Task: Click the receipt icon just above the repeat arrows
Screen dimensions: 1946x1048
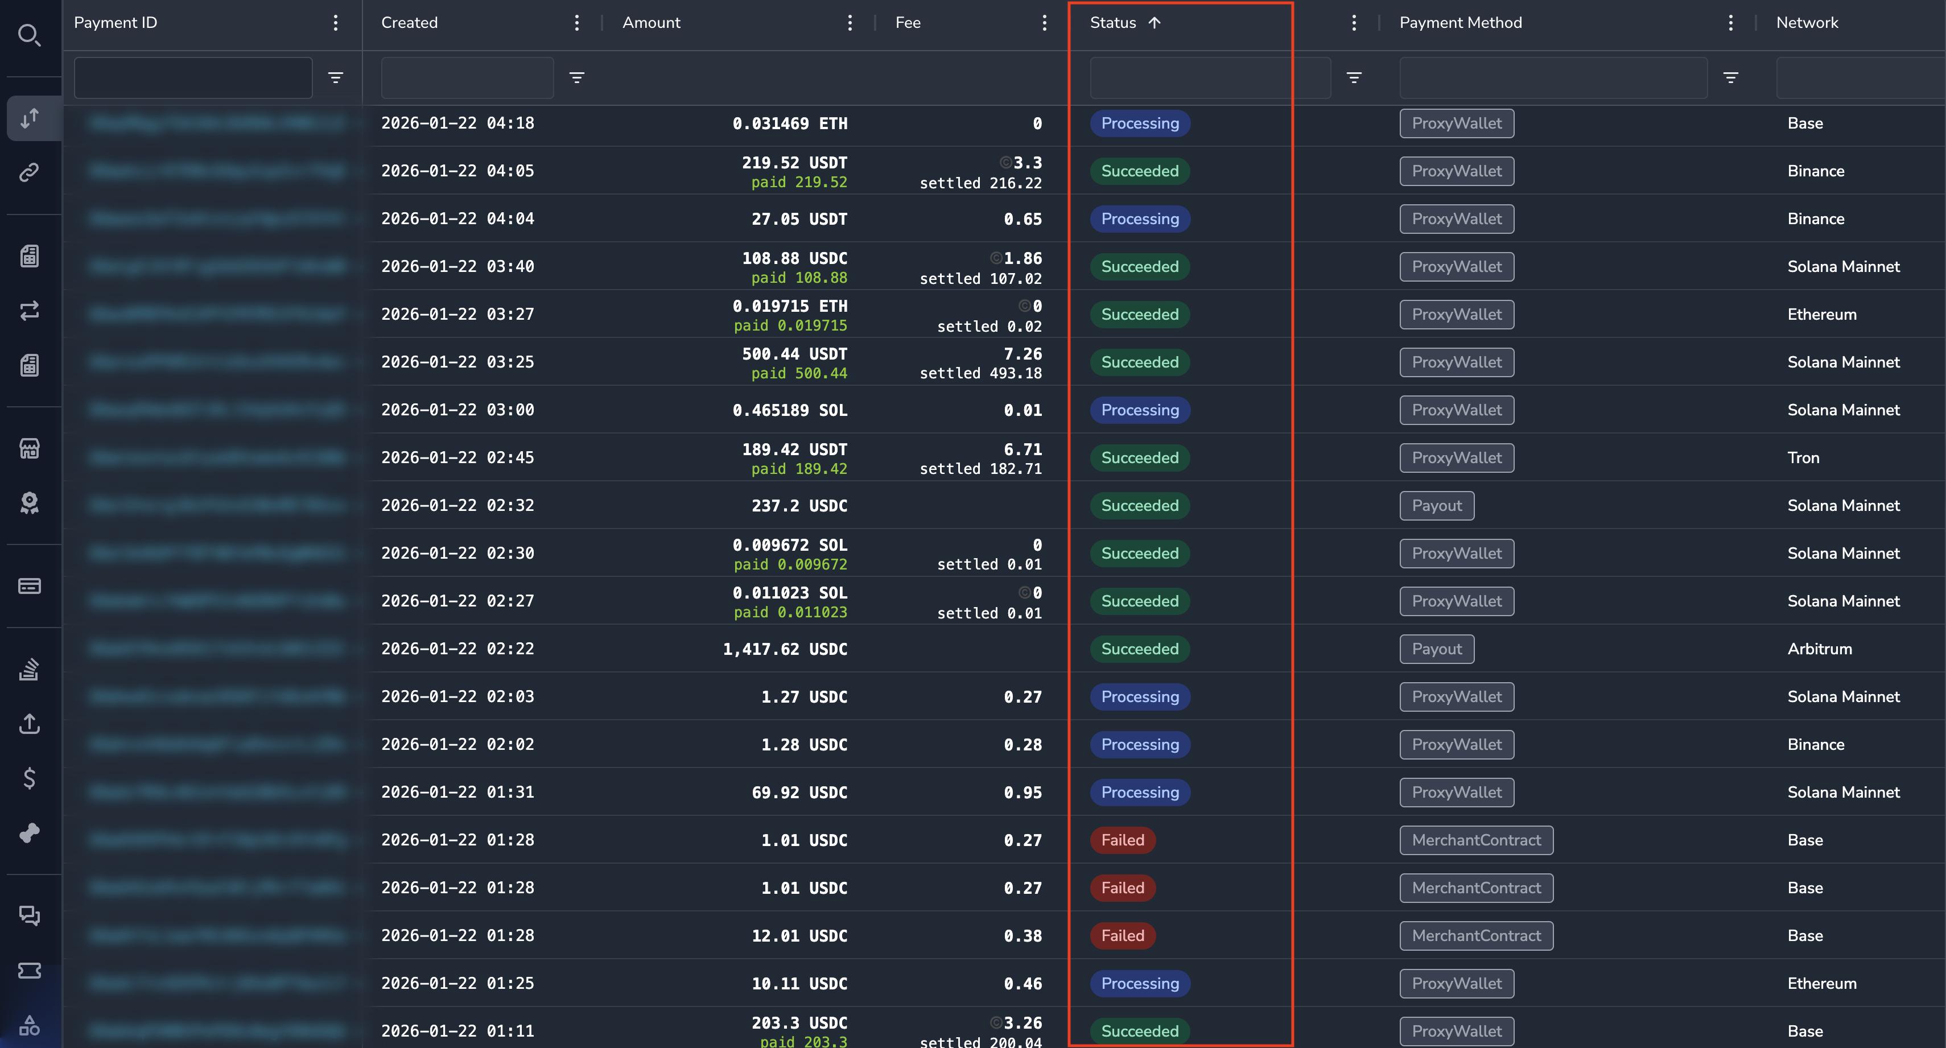Action: (x=30, y=256)
